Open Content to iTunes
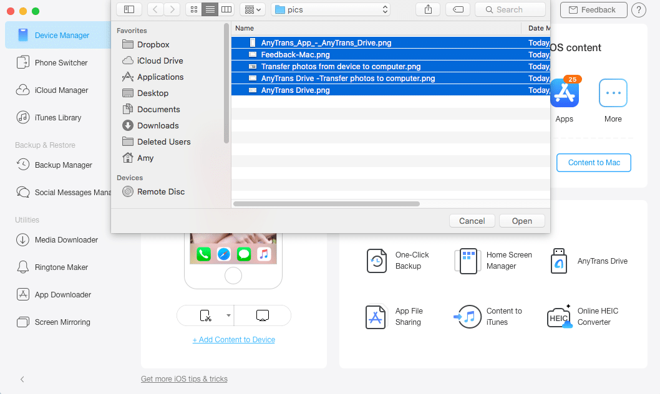 click(x=488, y=317)
